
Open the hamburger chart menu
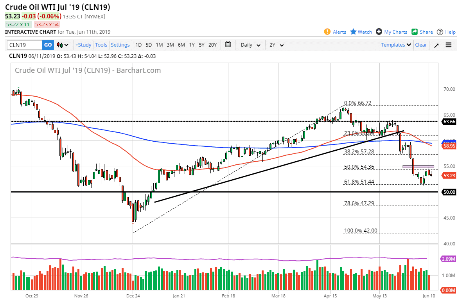click(x=448, y=45)
